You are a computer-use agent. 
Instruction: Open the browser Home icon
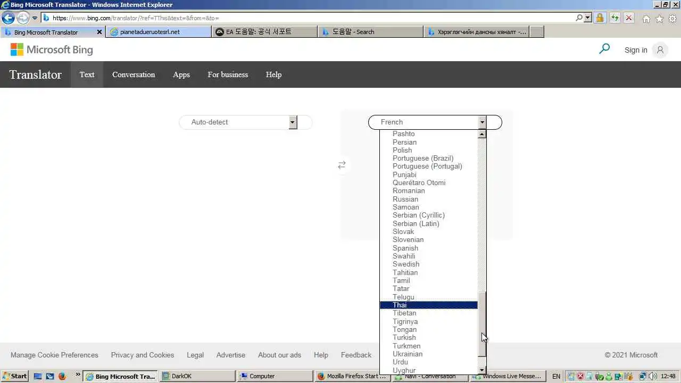point(646,19)
